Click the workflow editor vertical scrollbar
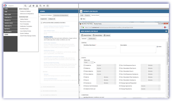The width and height of the screenshot is (172, 101). pos(167,54)
